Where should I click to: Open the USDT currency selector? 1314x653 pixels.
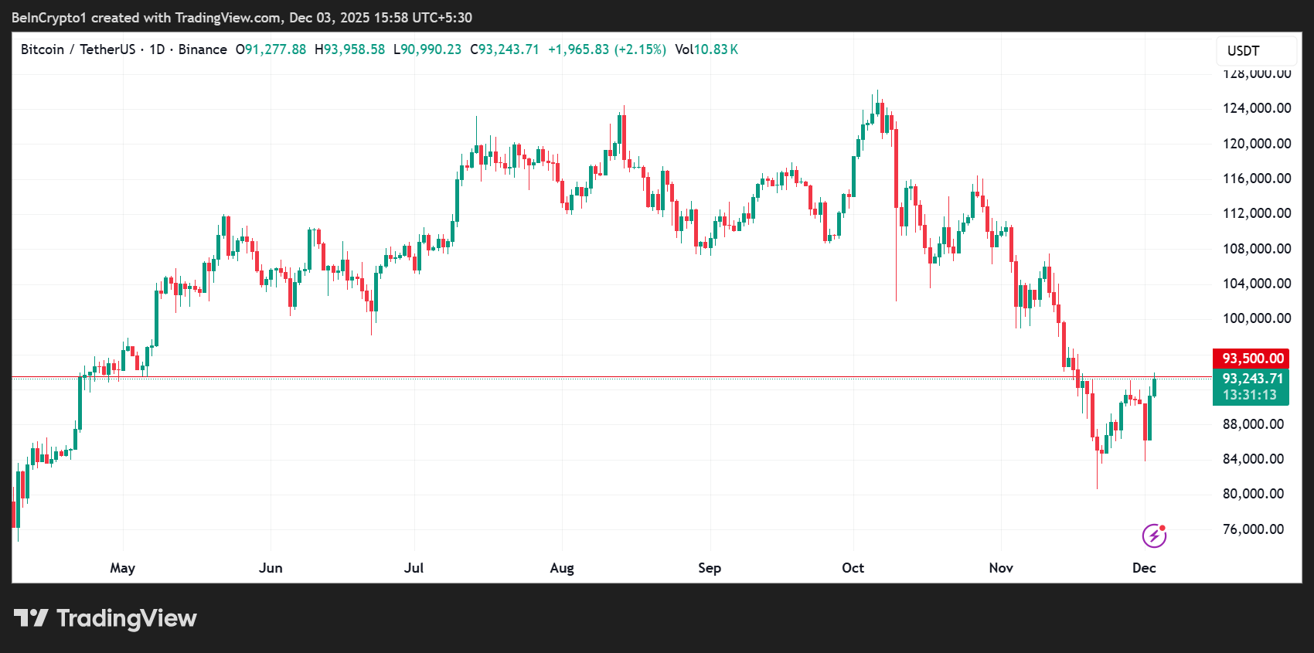click(1244, 51)
